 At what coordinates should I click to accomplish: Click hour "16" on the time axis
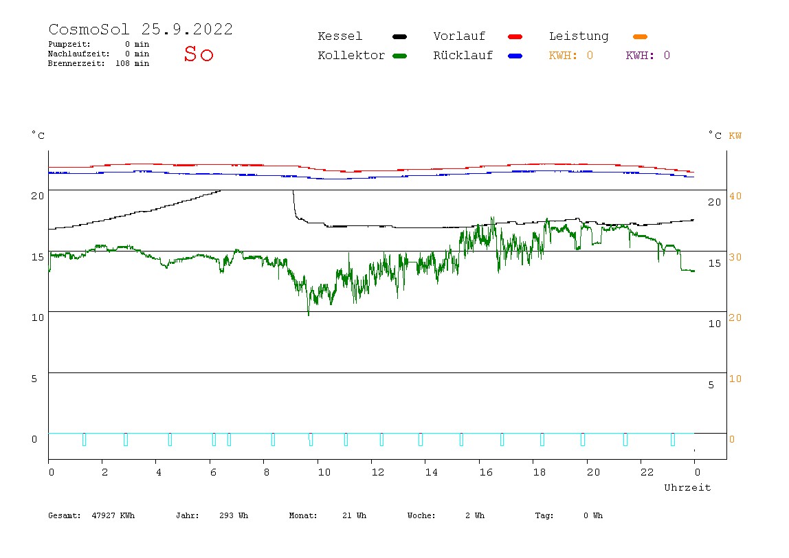click(486, 473)
